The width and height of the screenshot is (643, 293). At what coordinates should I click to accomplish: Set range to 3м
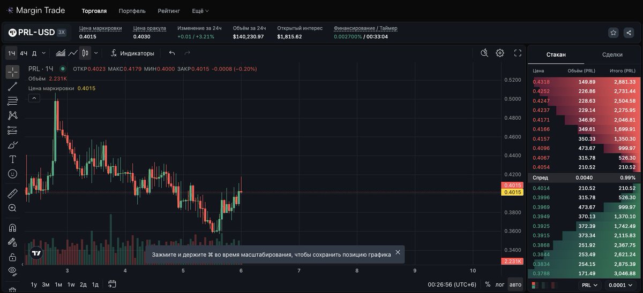46,284
